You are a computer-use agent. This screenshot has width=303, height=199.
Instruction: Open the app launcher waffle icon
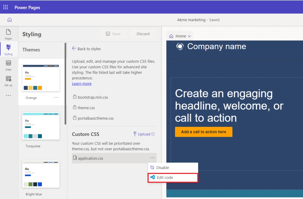[x=6, y=7]
